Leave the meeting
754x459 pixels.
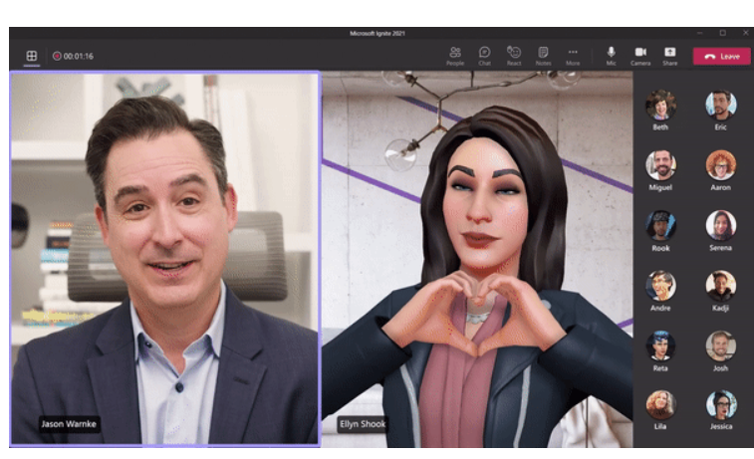721,56
